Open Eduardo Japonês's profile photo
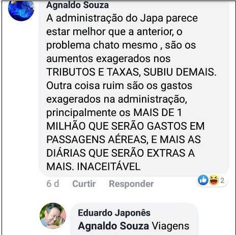 (x=53, y=216)
